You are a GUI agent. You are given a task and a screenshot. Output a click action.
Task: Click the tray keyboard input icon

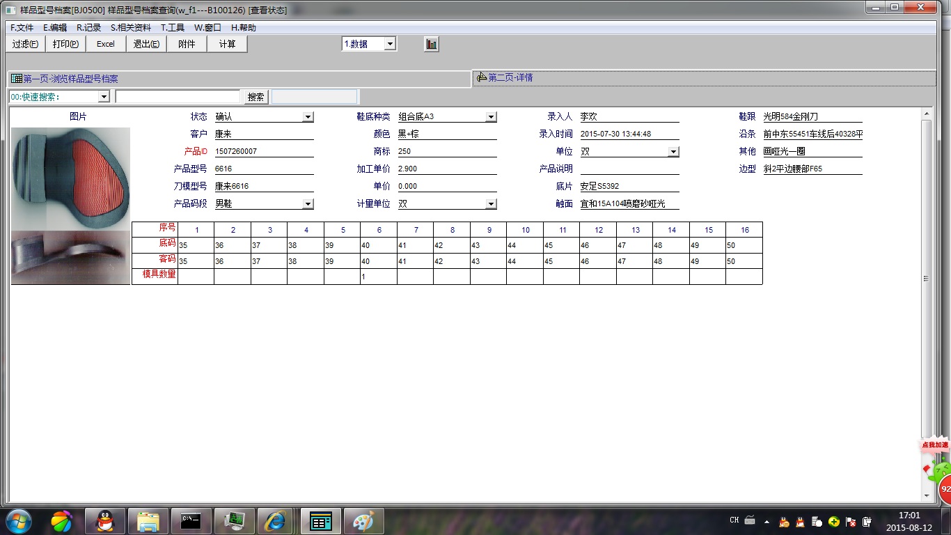750,520
